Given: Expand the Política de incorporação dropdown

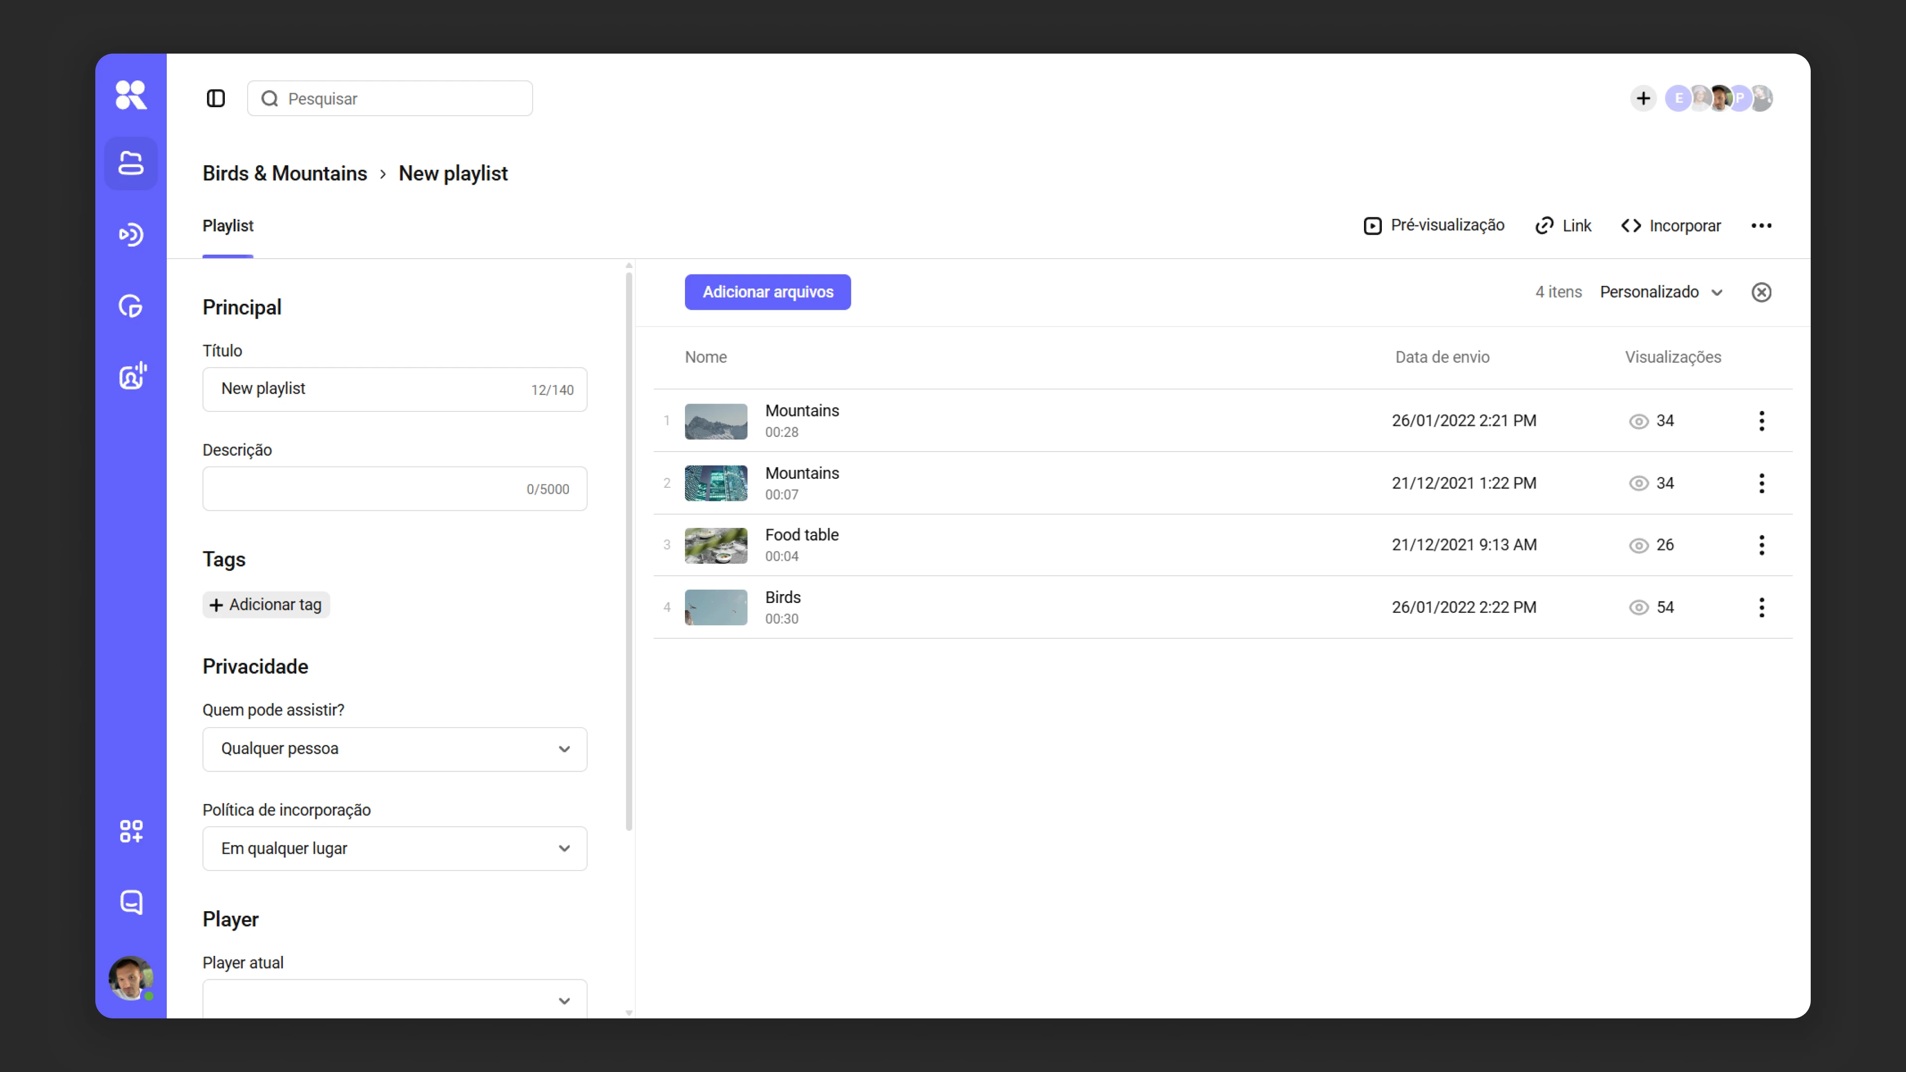Looking at the screenshot, I should coord(395,849).
